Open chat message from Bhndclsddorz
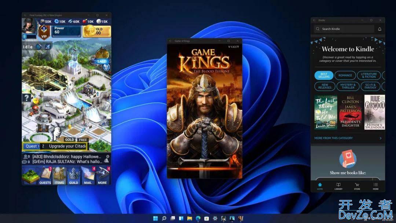 tap(67, 157)
